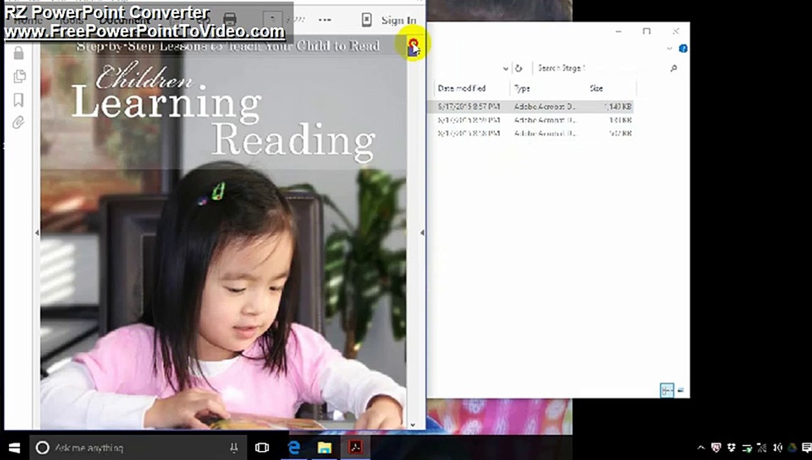The width and height of the screenshot is (812, 460).
Task: Open the attachments paperclip panel in Acrobat
Action: pos(18,122)
